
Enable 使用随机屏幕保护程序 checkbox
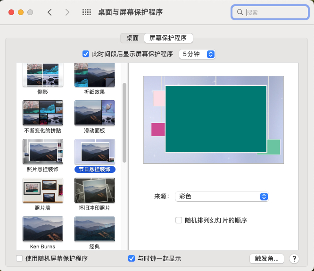[x=19, y=258]
